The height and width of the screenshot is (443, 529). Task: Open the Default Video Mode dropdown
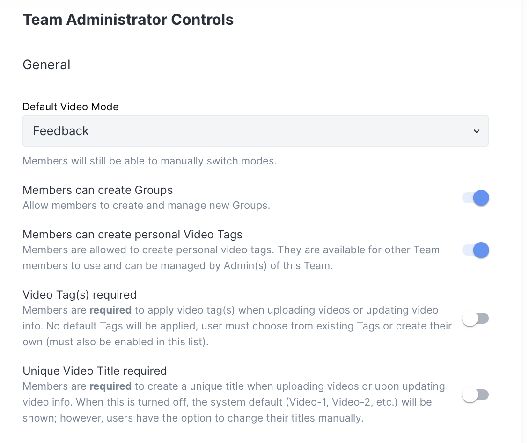255,131
